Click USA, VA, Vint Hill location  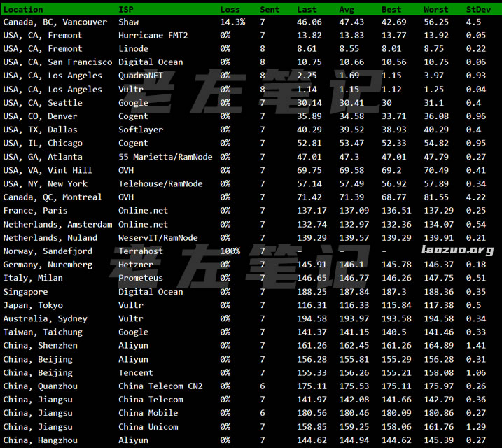(48, 170)
